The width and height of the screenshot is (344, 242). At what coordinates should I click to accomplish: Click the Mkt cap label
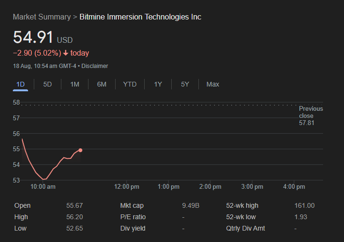[x=132, y=205]
